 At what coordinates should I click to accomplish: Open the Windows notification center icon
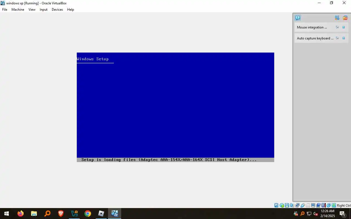pos(342,214)
